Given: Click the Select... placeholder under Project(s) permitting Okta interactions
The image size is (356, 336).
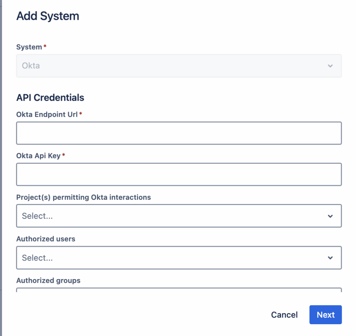Looking at the screenshot, I should coord(37,216).
